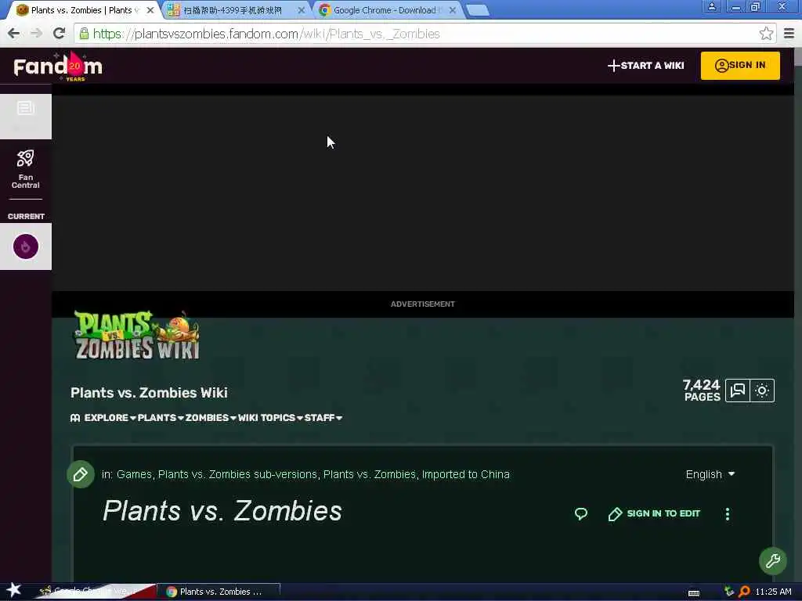Image resolution: width=802 pixels, height=601 pixels.
Task: Click the Plants vs. Zombies Wiki title link
Action: click(149, 393)
